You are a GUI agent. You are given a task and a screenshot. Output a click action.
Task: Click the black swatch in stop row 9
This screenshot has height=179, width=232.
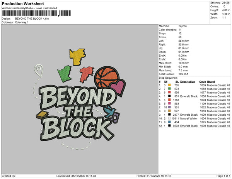(169, 115)
